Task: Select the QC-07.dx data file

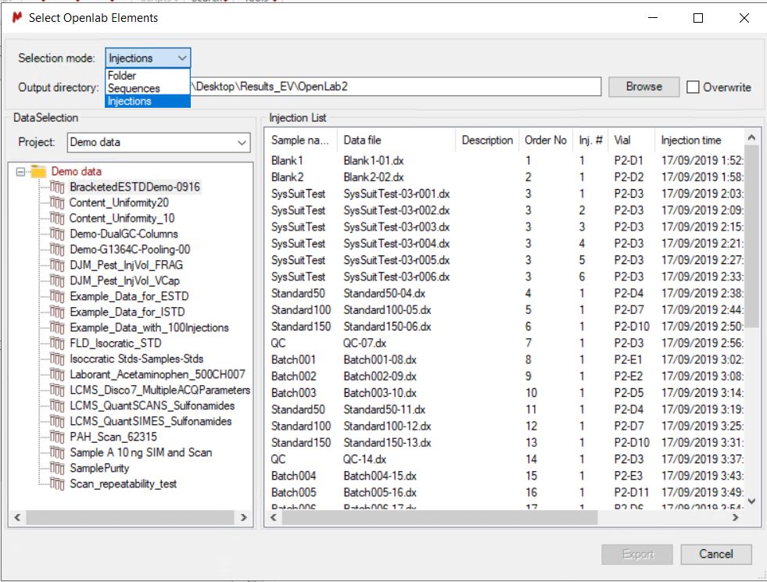Action: (365, 344)
